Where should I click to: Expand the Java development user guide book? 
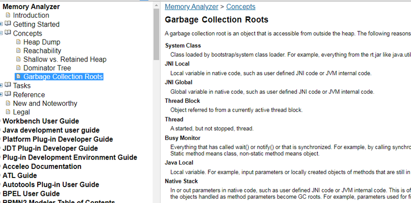[1, 130]
